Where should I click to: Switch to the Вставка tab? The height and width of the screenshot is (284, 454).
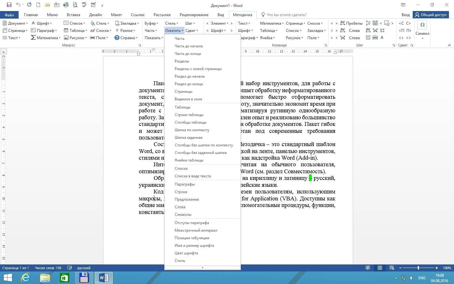73,15
